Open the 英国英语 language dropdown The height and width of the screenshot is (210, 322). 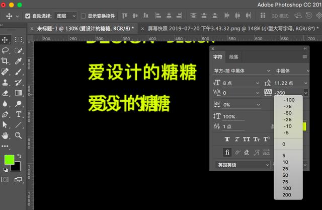coord(243,165)
